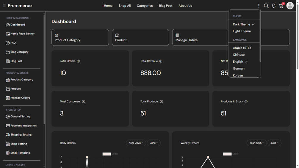Click the Products In Stock info icon
Screen dimensions: 299x168
pos(246,101)
